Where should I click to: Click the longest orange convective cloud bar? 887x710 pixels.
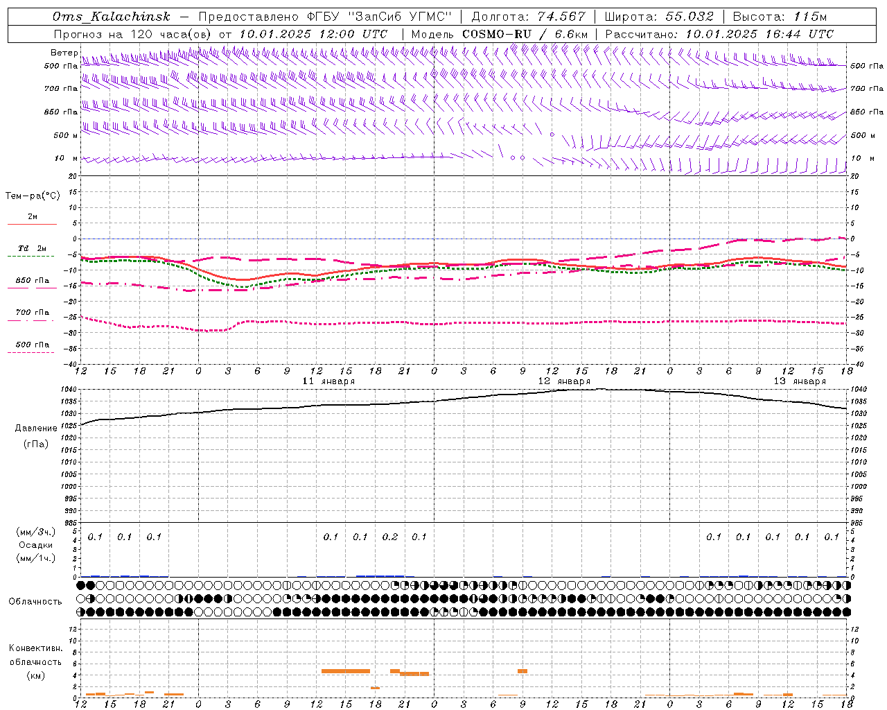[346, 671]
